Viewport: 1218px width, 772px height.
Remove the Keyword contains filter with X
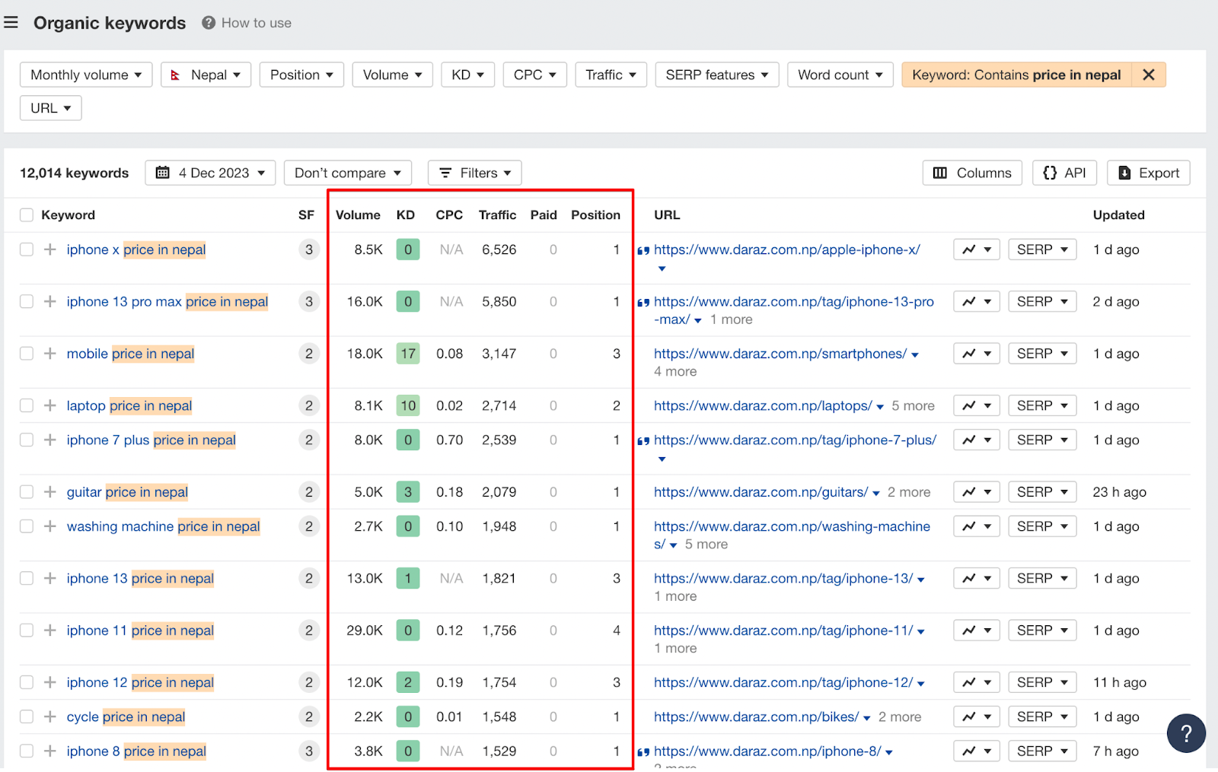point(1149,75)
